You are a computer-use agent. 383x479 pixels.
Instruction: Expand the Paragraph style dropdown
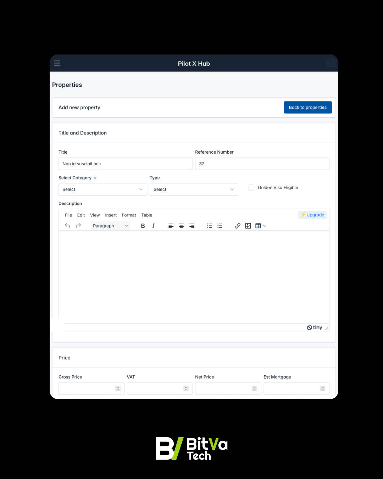pos(110,226)
